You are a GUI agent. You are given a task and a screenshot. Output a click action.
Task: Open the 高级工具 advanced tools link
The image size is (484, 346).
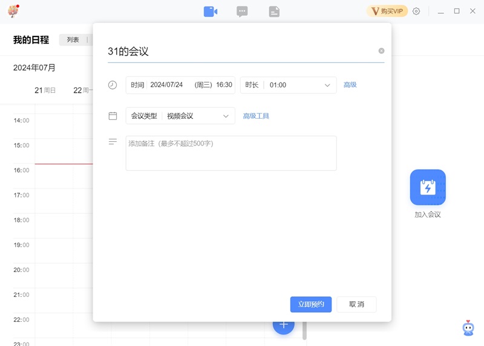(256, 116)
